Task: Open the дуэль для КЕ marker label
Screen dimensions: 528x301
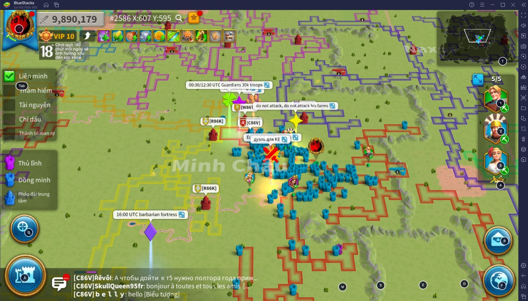Action: [270, 139]
